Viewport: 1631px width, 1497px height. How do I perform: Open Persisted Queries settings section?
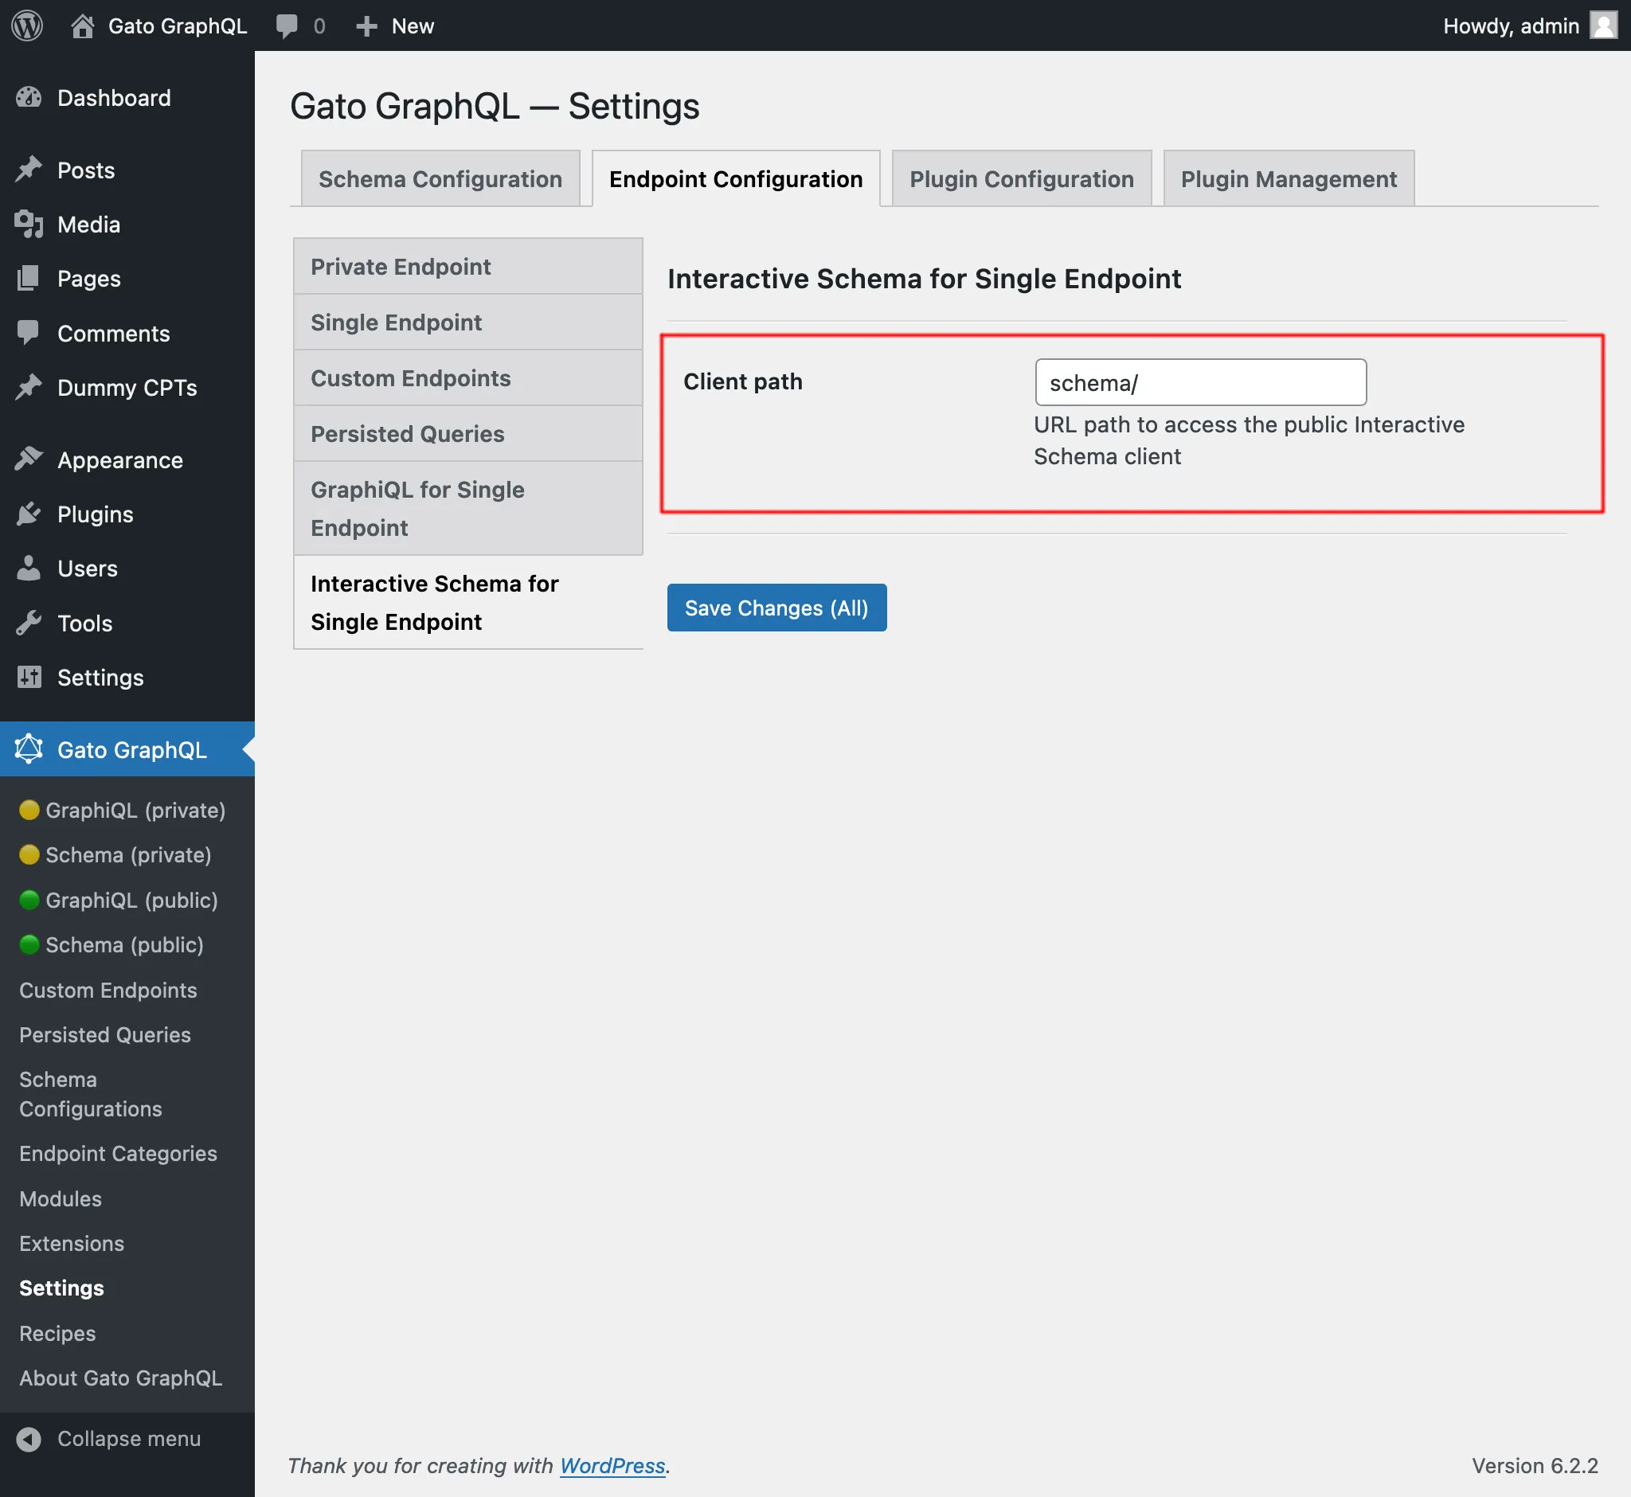point(468,433)
